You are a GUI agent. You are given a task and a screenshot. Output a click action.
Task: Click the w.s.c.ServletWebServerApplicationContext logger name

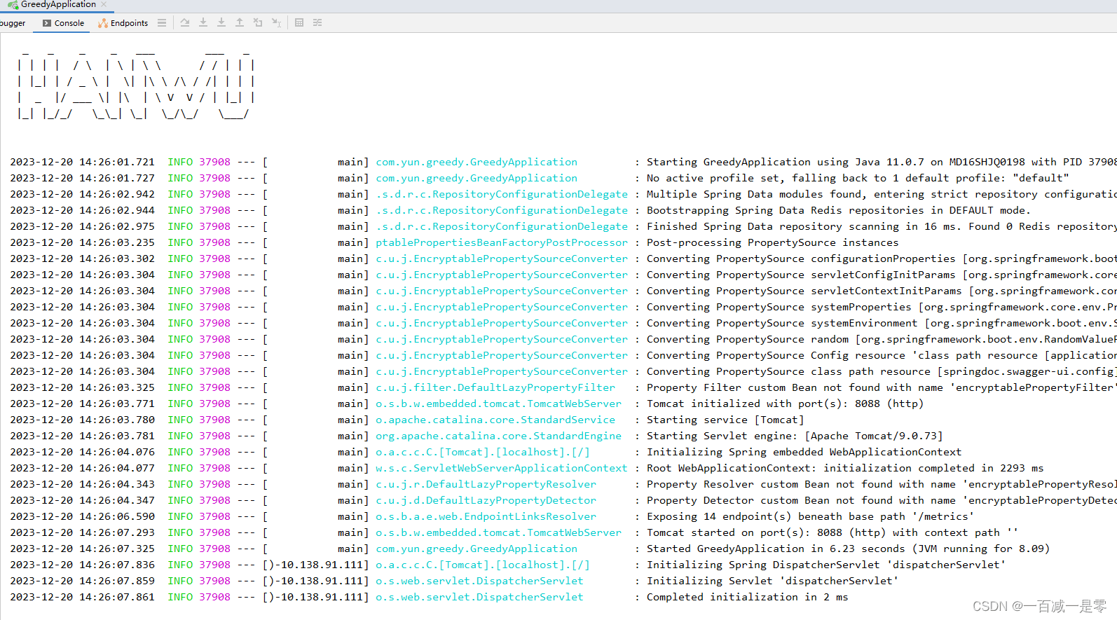pyautogui.click(x=502, y=468)
